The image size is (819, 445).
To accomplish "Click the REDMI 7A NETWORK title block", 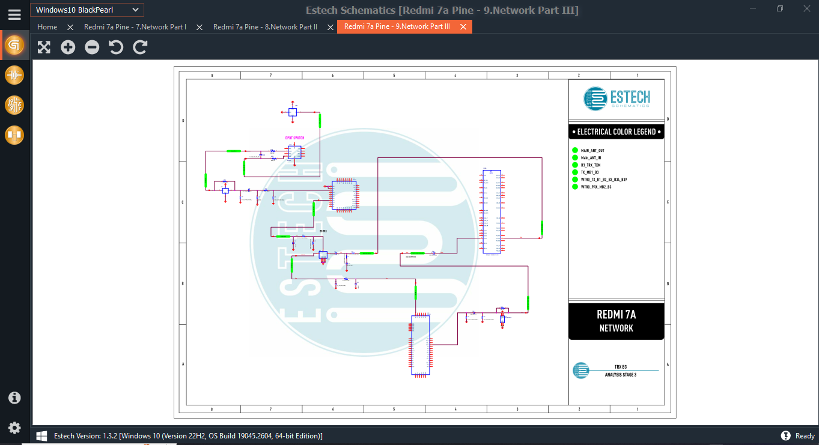I will 617,321.
